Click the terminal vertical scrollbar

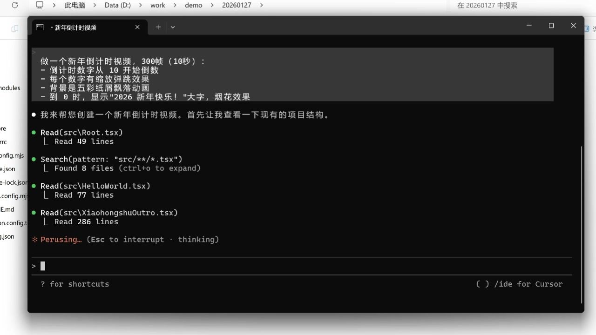click(x=581, y=223)
